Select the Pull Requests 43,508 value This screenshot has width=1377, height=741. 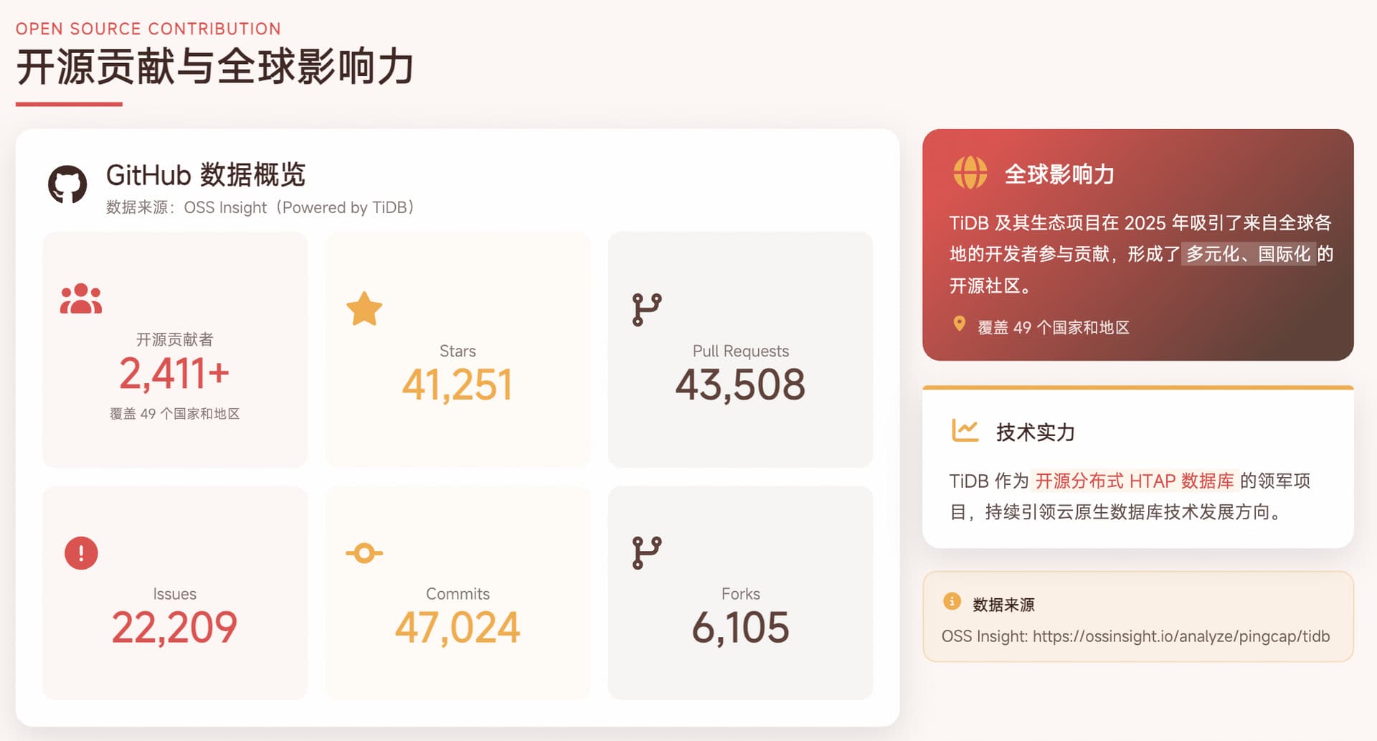click(740, 384)
